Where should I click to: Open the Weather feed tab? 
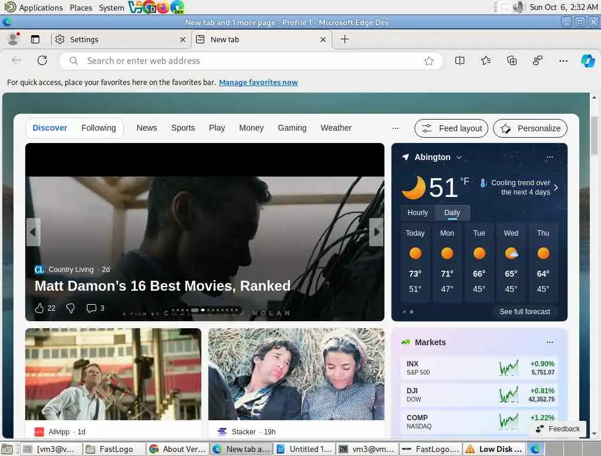336,128
